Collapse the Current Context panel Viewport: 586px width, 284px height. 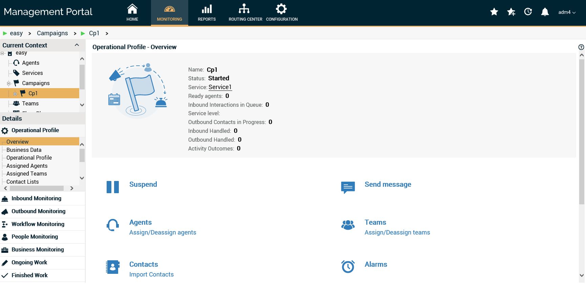tap(77, 45)
